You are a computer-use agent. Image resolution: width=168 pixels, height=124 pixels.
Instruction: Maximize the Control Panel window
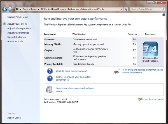[x=154, y=3]
